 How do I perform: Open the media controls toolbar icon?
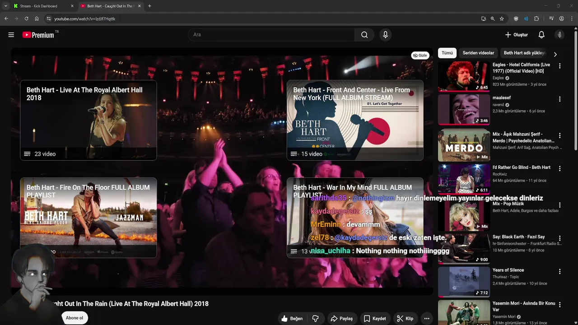(x=551, y=19)
